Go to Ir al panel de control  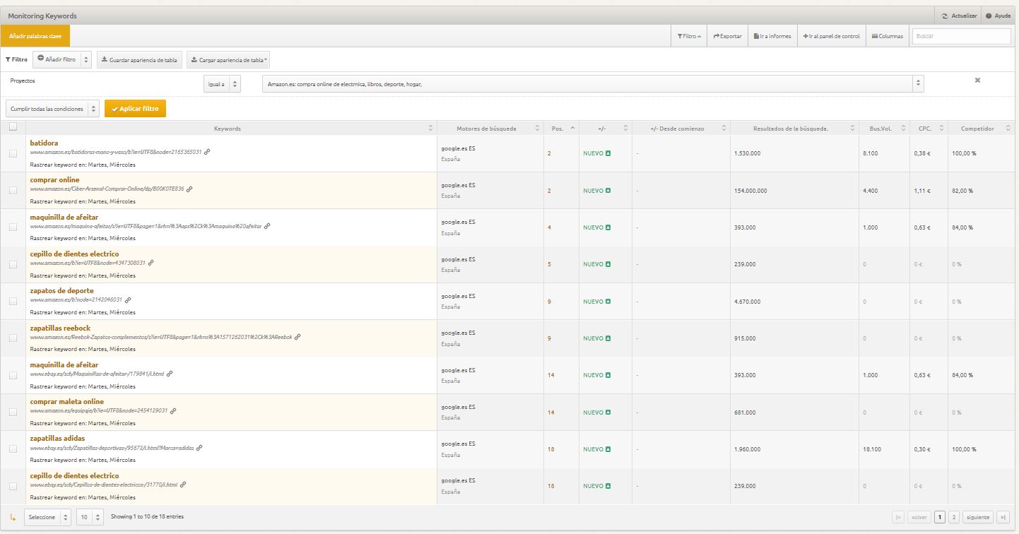click(831, 36)
